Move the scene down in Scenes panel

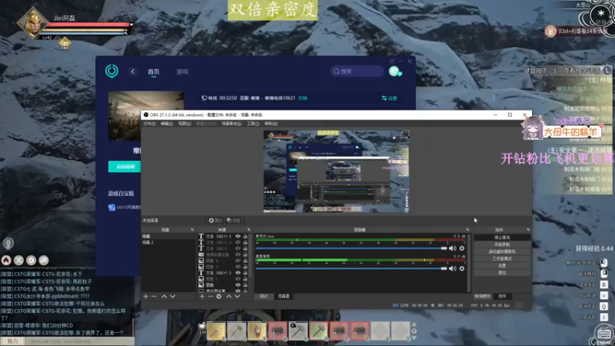[x=172, y=296]
